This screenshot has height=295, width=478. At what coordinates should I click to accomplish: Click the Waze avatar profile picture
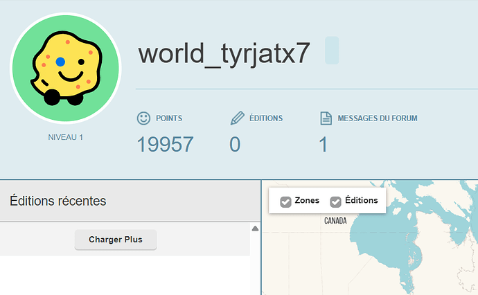tap(66, 69)
